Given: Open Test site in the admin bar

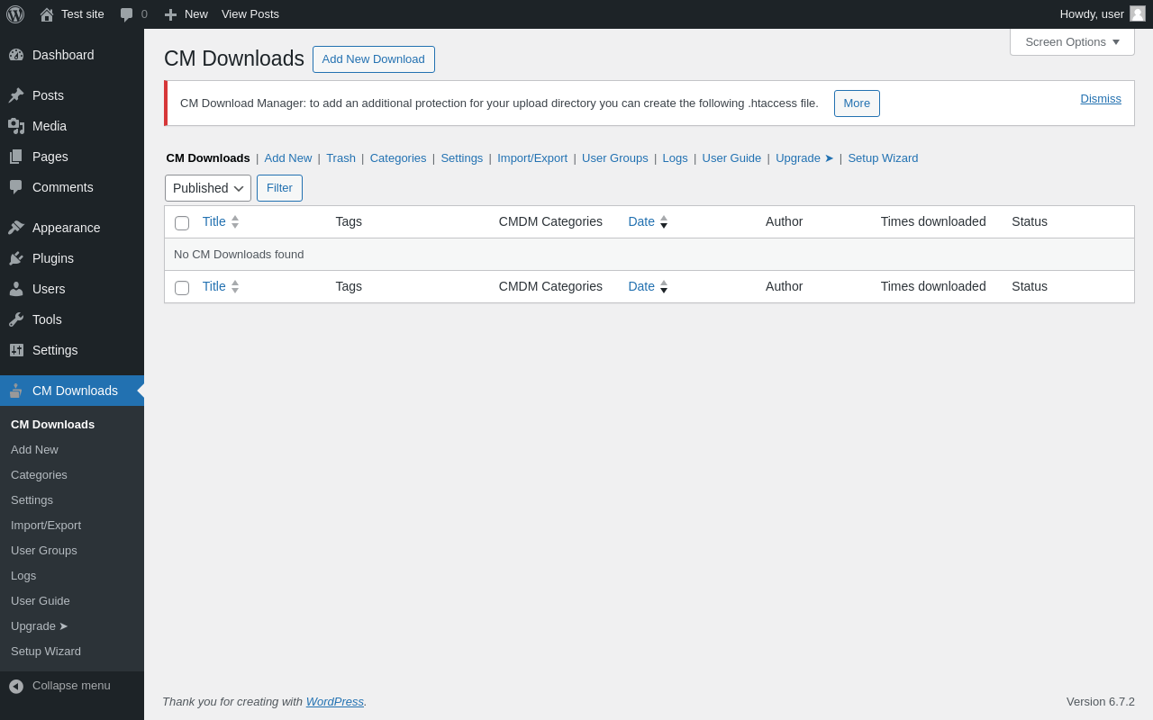Looking at the screenshot, I should (72, 14).
